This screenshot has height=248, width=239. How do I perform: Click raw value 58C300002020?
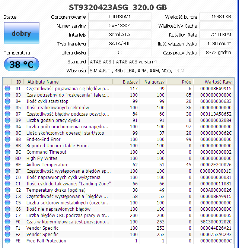pos(216,222)
